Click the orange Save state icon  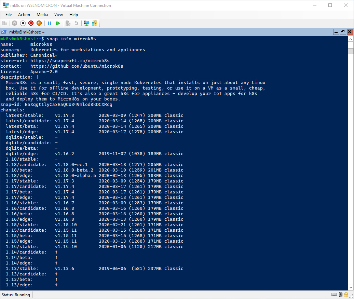39,23
